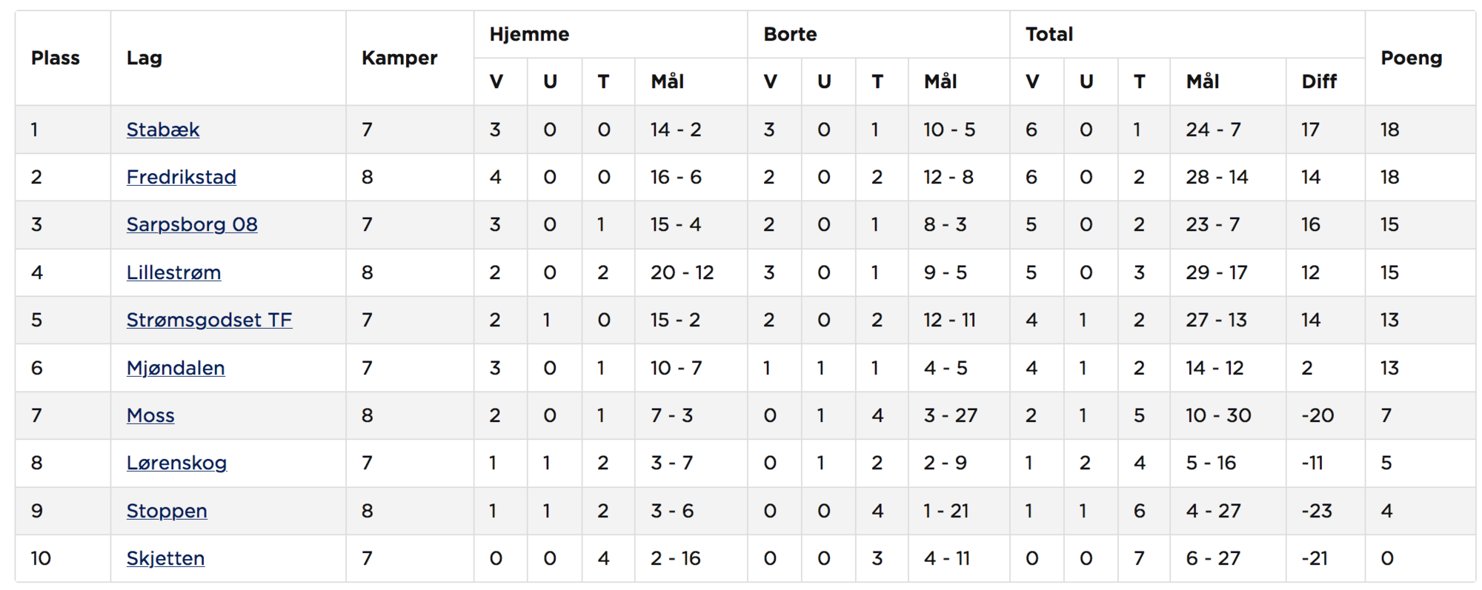1482x590 pixels.
Task: Open the Skjetten team link
Action: click(x=165, y=558)
